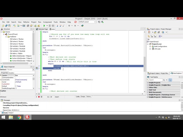The image size is (183, 137).
Task: Pin the Structure panel with pushpin
Action: tap(31, 29)
